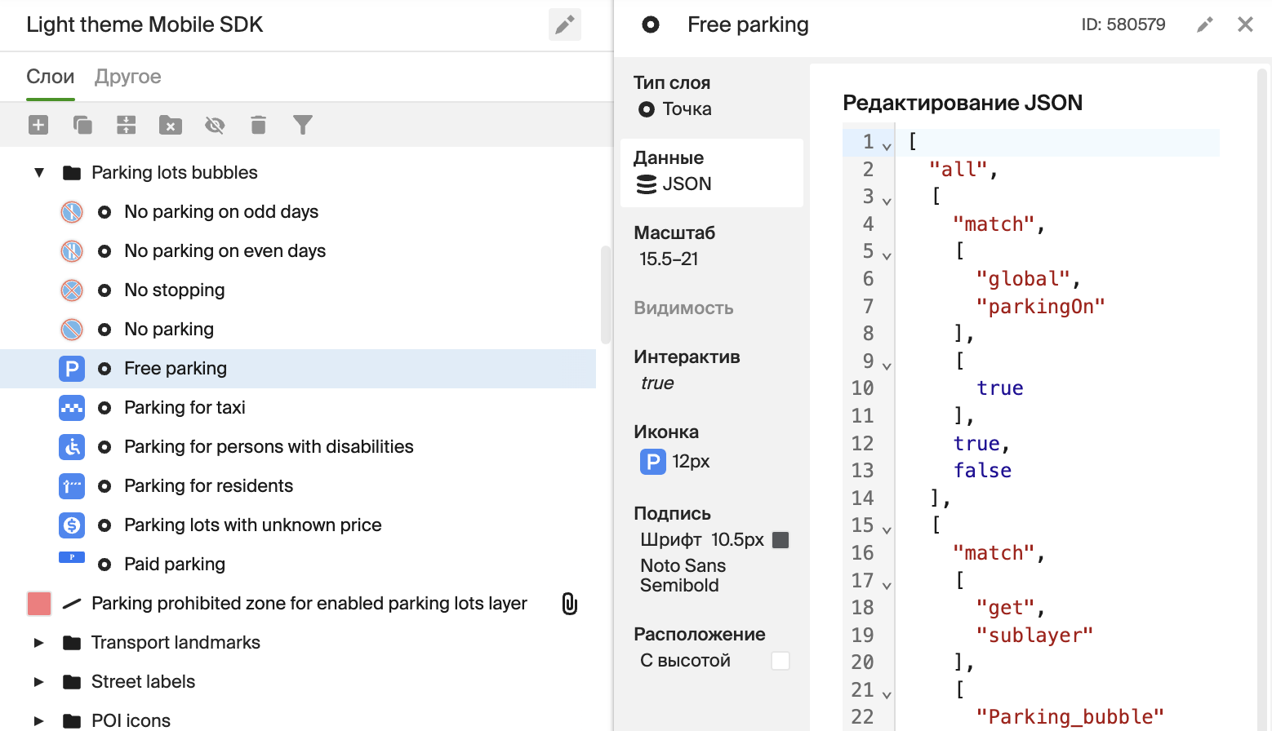The height and width of the screenshot is (731, 1272).
Task: Open the Данные JSON section
Action: click(712, 171)
